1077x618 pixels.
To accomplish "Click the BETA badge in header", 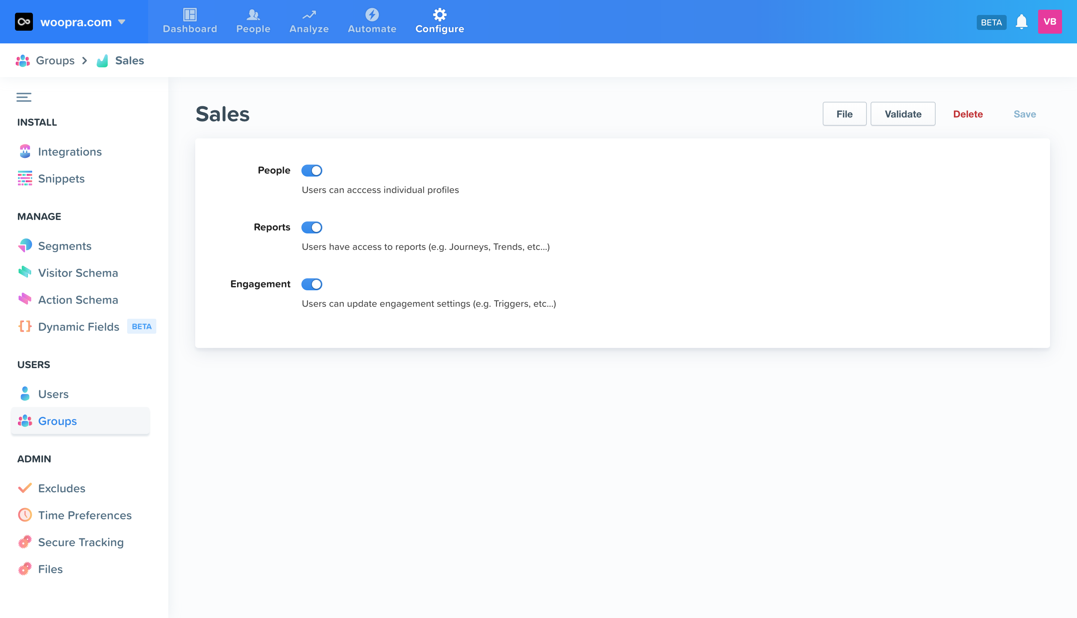I will pyautogui.click(x=991, y=22).
